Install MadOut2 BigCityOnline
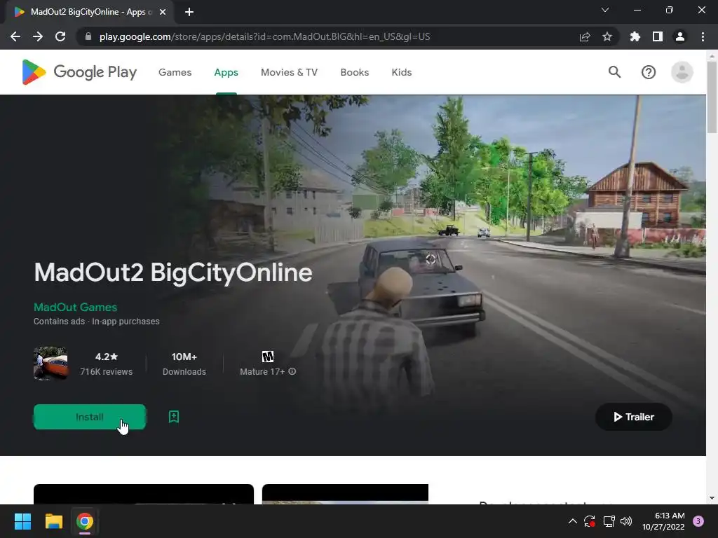This screenshot has height=538, width=718. point(90,417)
